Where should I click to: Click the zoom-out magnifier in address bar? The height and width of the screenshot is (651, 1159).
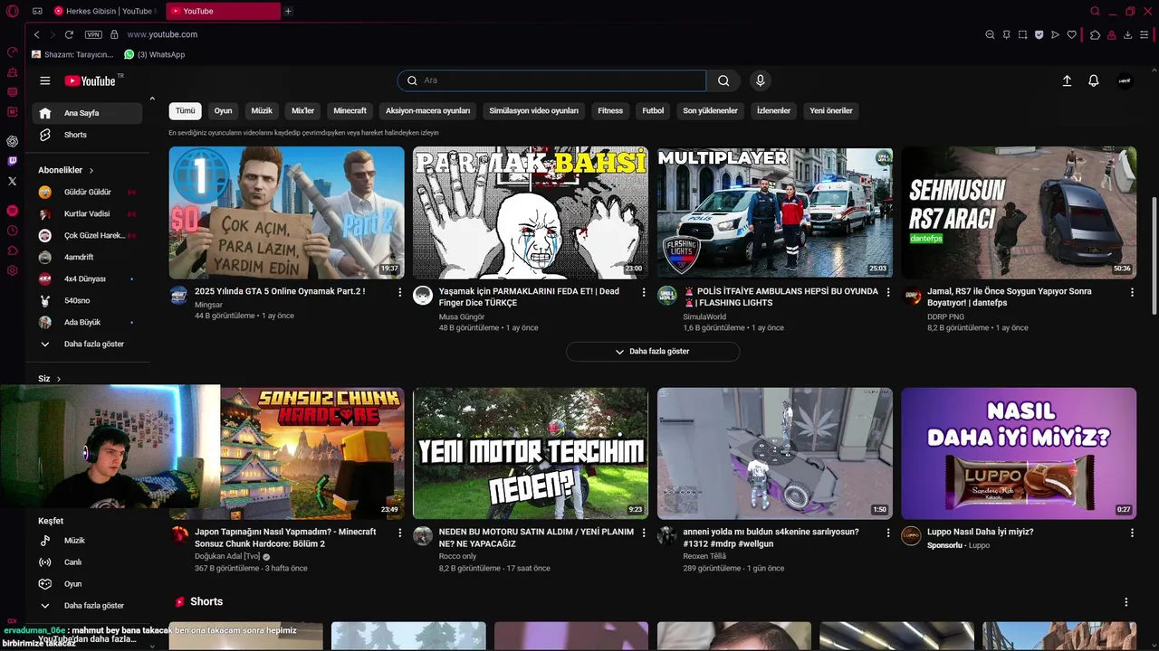(990, 34)
